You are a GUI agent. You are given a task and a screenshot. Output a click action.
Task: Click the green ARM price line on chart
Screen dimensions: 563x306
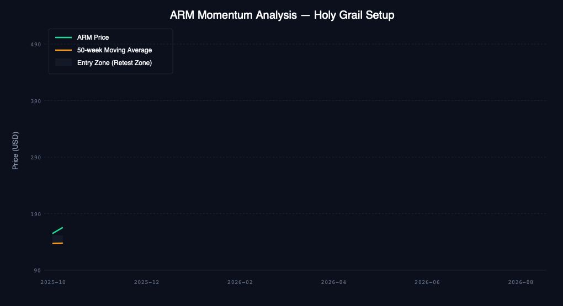[x=58, y=230]
